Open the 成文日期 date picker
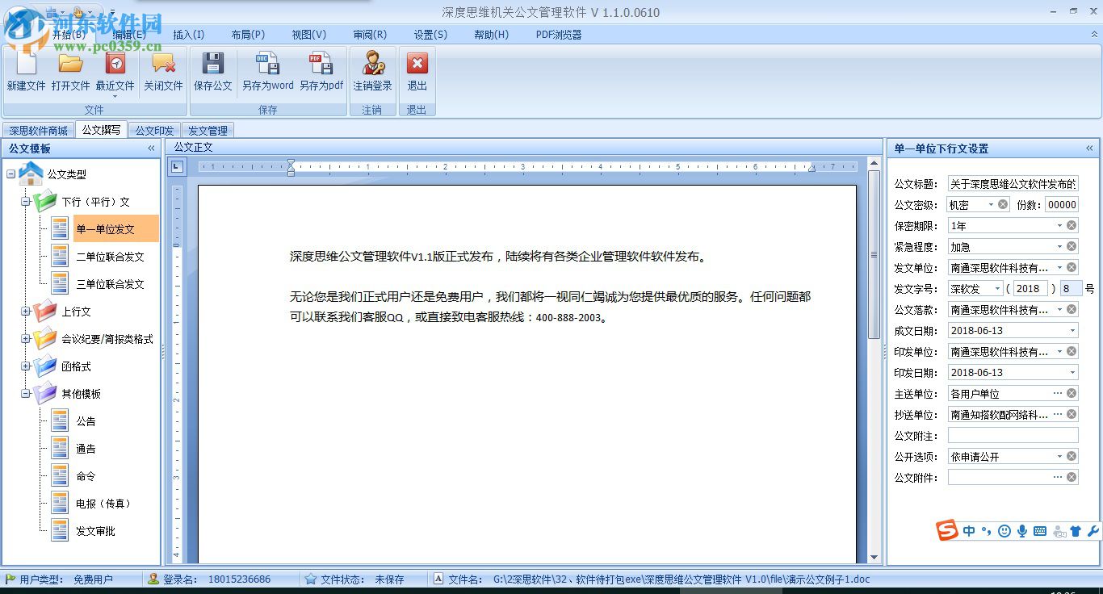Image resolution: width=1103 pixels, height=594 pixels. tap(1072, 331)
